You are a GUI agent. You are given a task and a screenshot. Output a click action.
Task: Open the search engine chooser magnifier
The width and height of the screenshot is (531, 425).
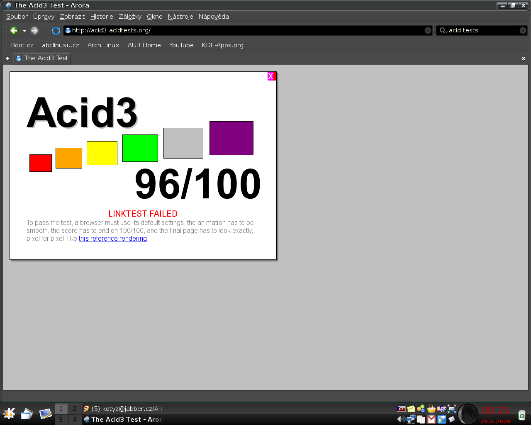(443, 30)
